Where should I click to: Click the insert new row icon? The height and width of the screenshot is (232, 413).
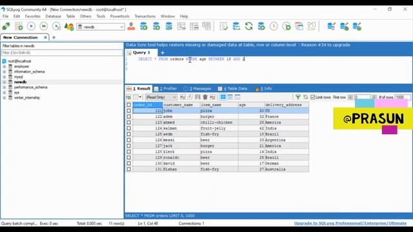[183, 97]
